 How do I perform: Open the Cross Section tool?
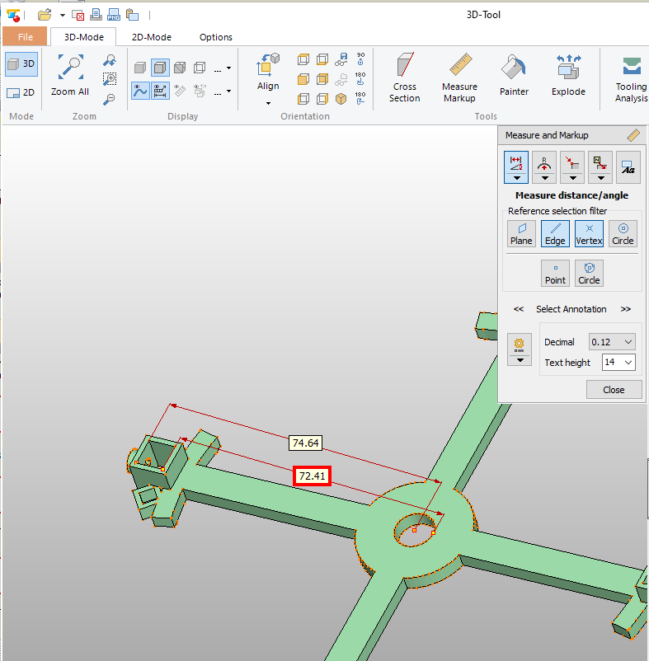[x=405, y=76]
